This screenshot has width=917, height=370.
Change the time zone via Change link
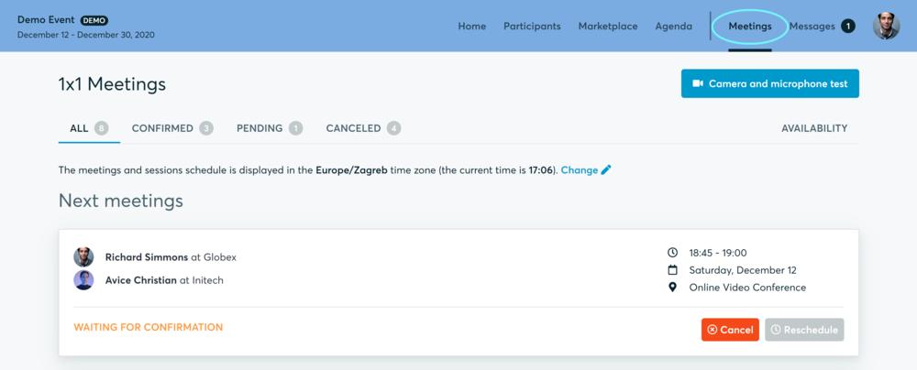coord(580,170)
